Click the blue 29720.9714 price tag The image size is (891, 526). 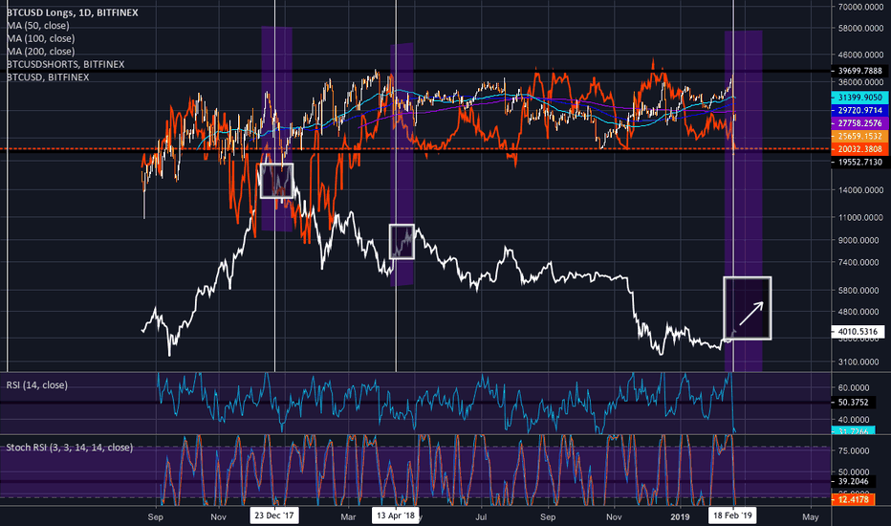(859, 110)
